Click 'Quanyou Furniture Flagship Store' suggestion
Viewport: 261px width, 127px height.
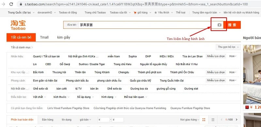(190, 108)
